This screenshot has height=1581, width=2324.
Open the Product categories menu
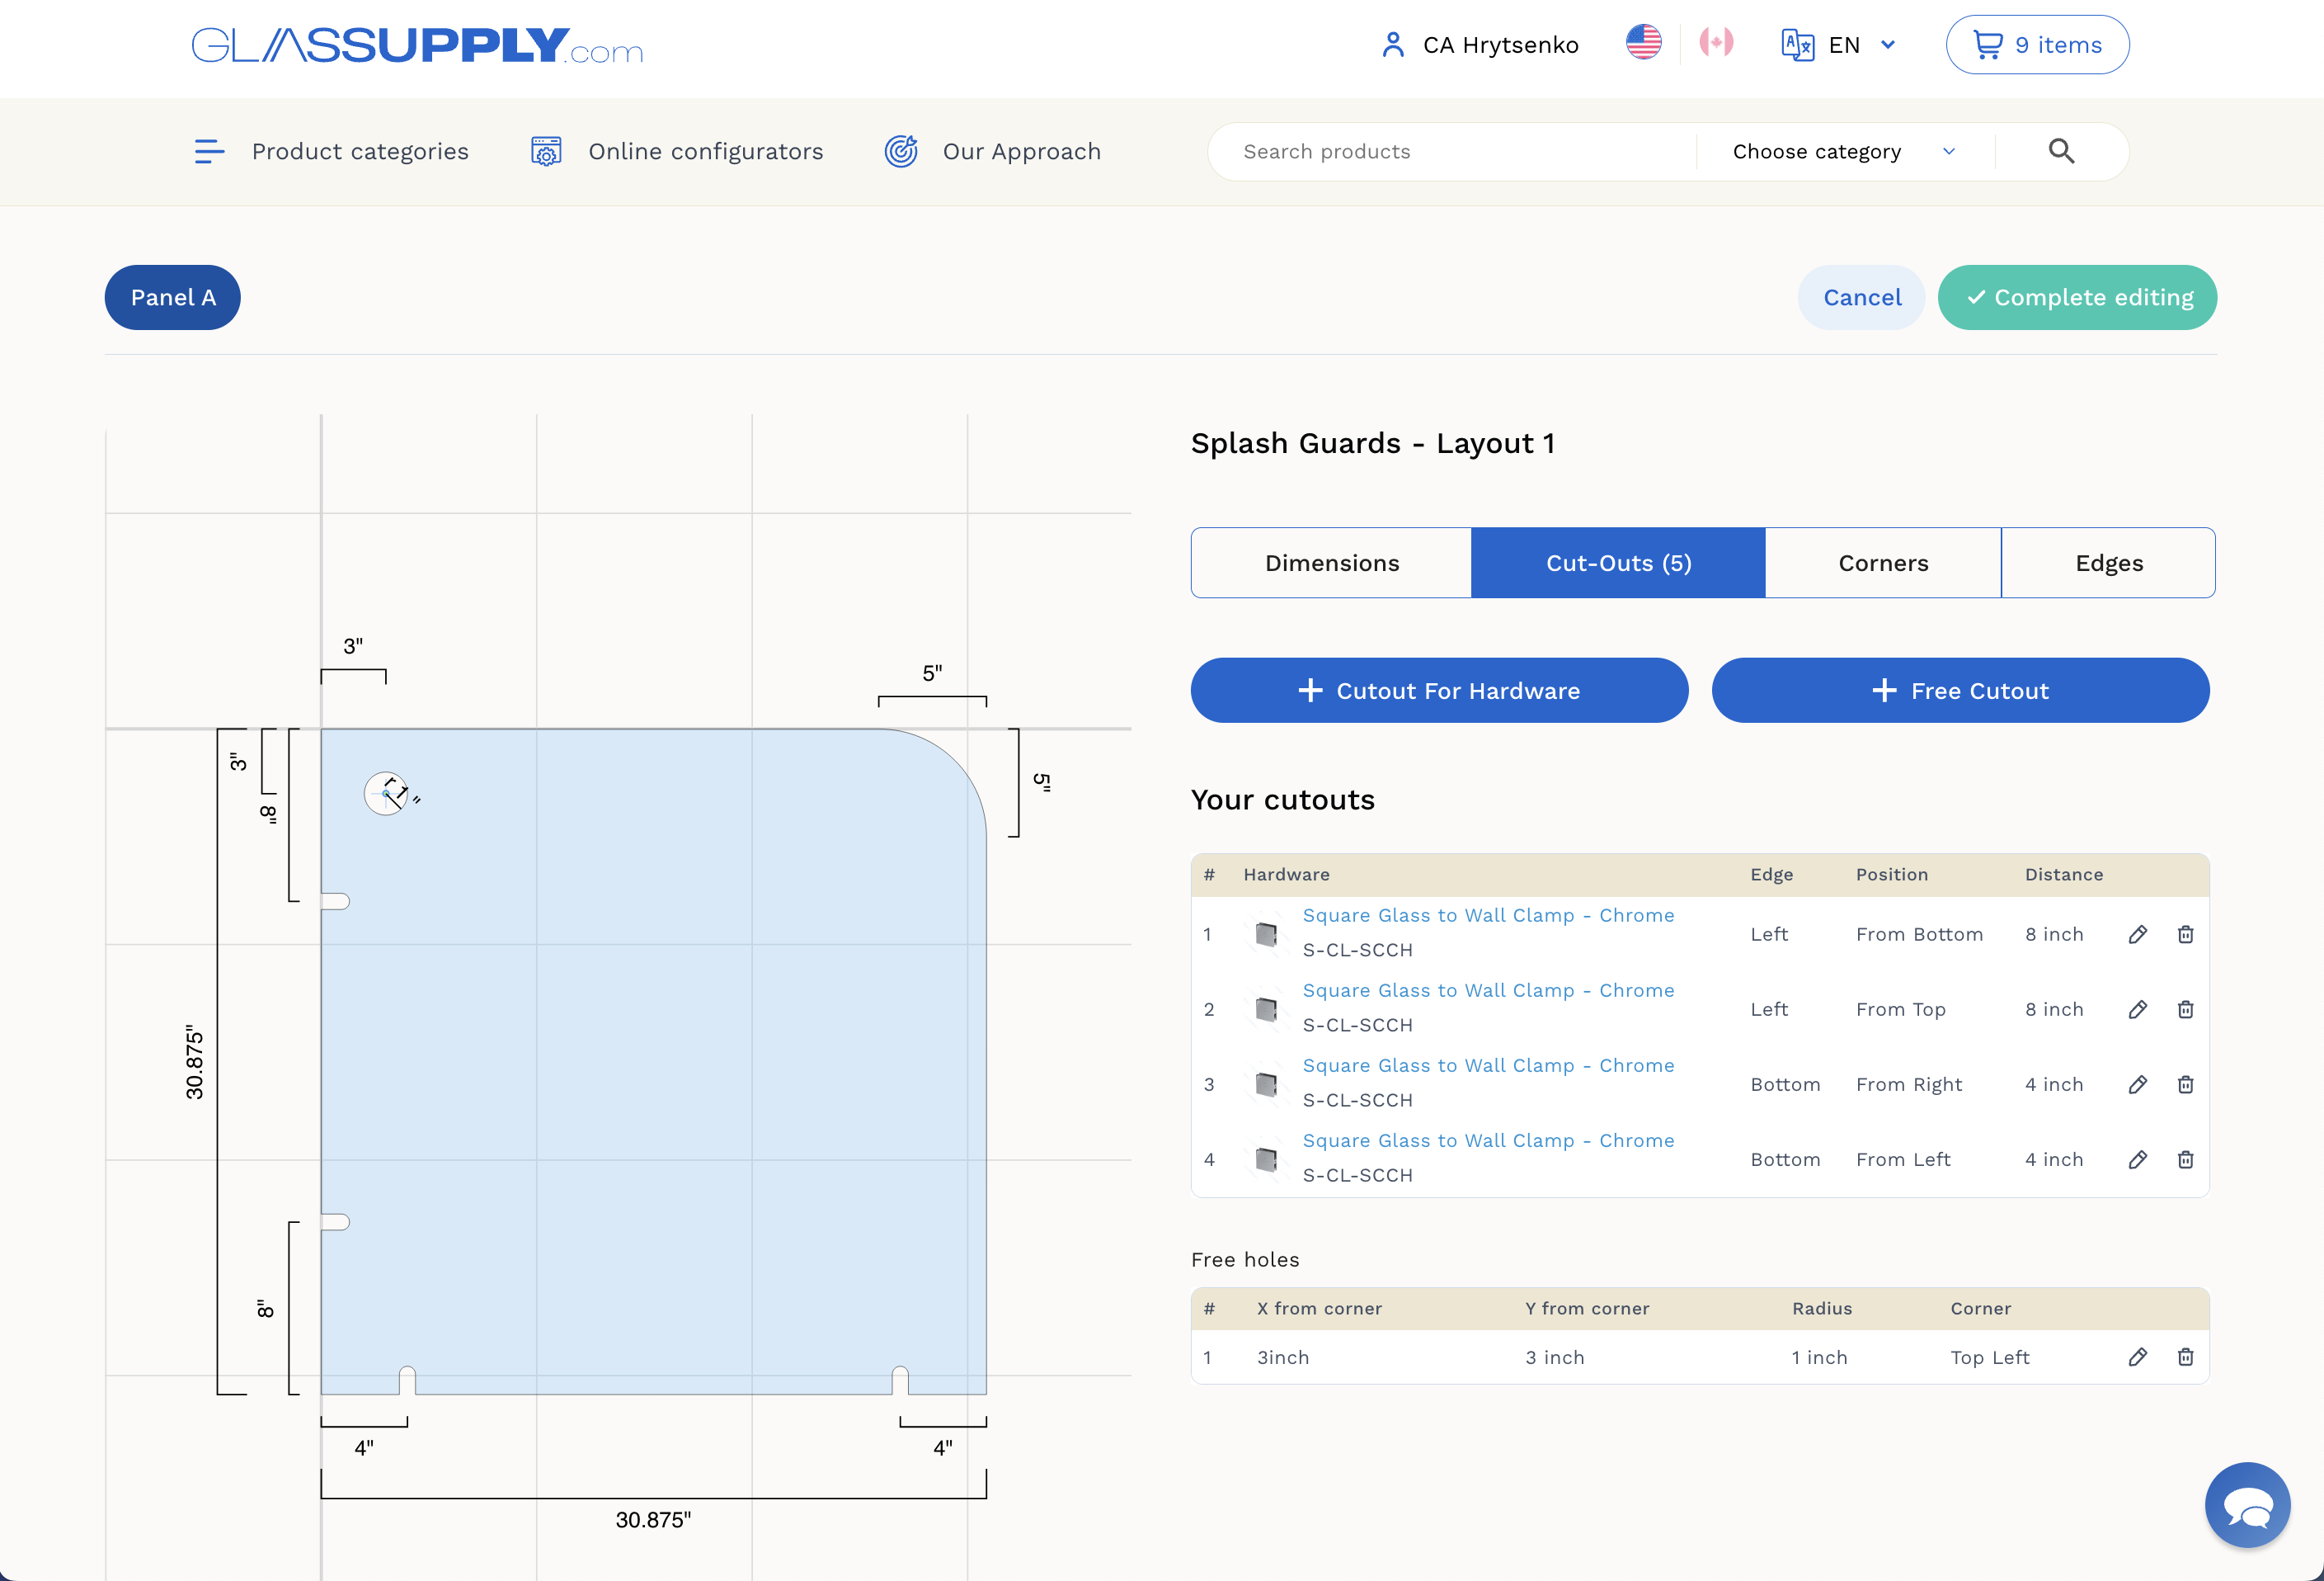[331, 151]
